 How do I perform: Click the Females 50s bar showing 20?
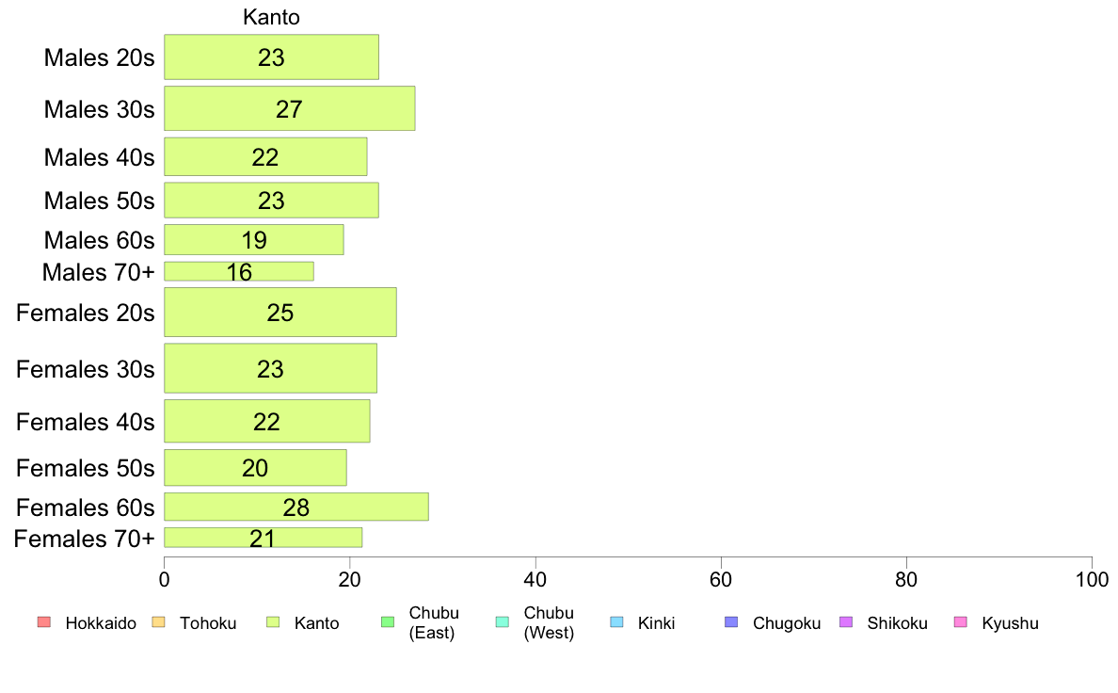[255, 467]
